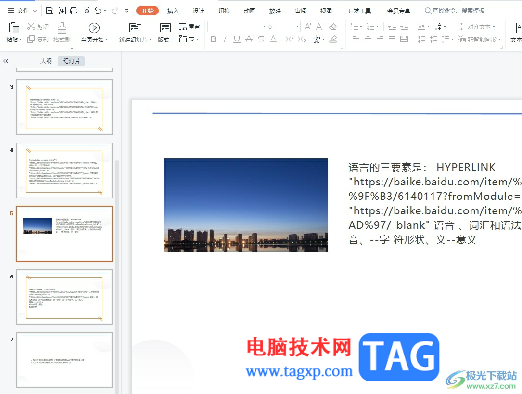
Task: Toggle Superscript X² formatting
Action: pyautogui.click(x=289, y=39)
